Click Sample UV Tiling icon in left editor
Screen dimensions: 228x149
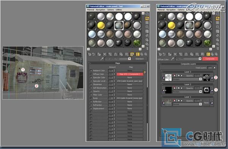tap(147, 27)
